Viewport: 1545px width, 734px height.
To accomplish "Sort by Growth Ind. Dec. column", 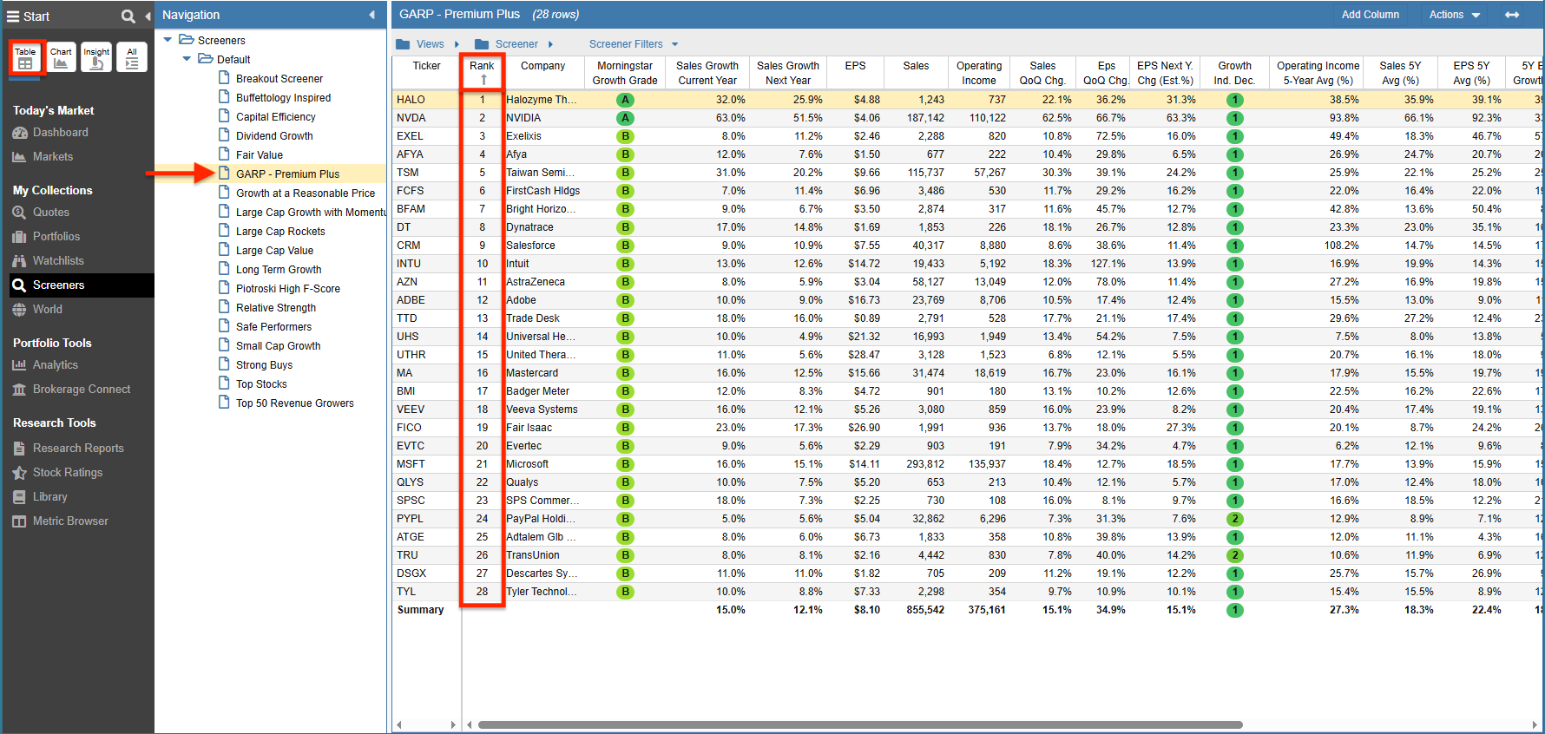I will (1234, 73).
